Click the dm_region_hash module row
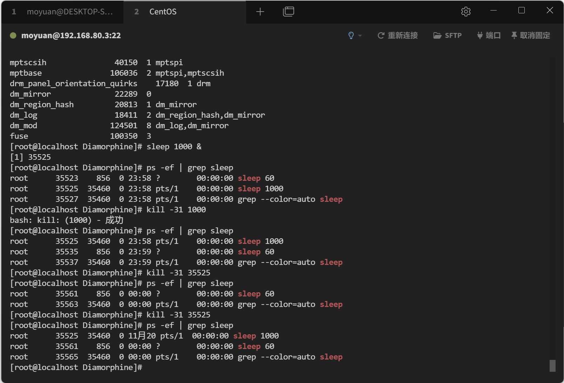Image resolution: width=564 pixels, height=383 pixels. click(x=103, y=104)
